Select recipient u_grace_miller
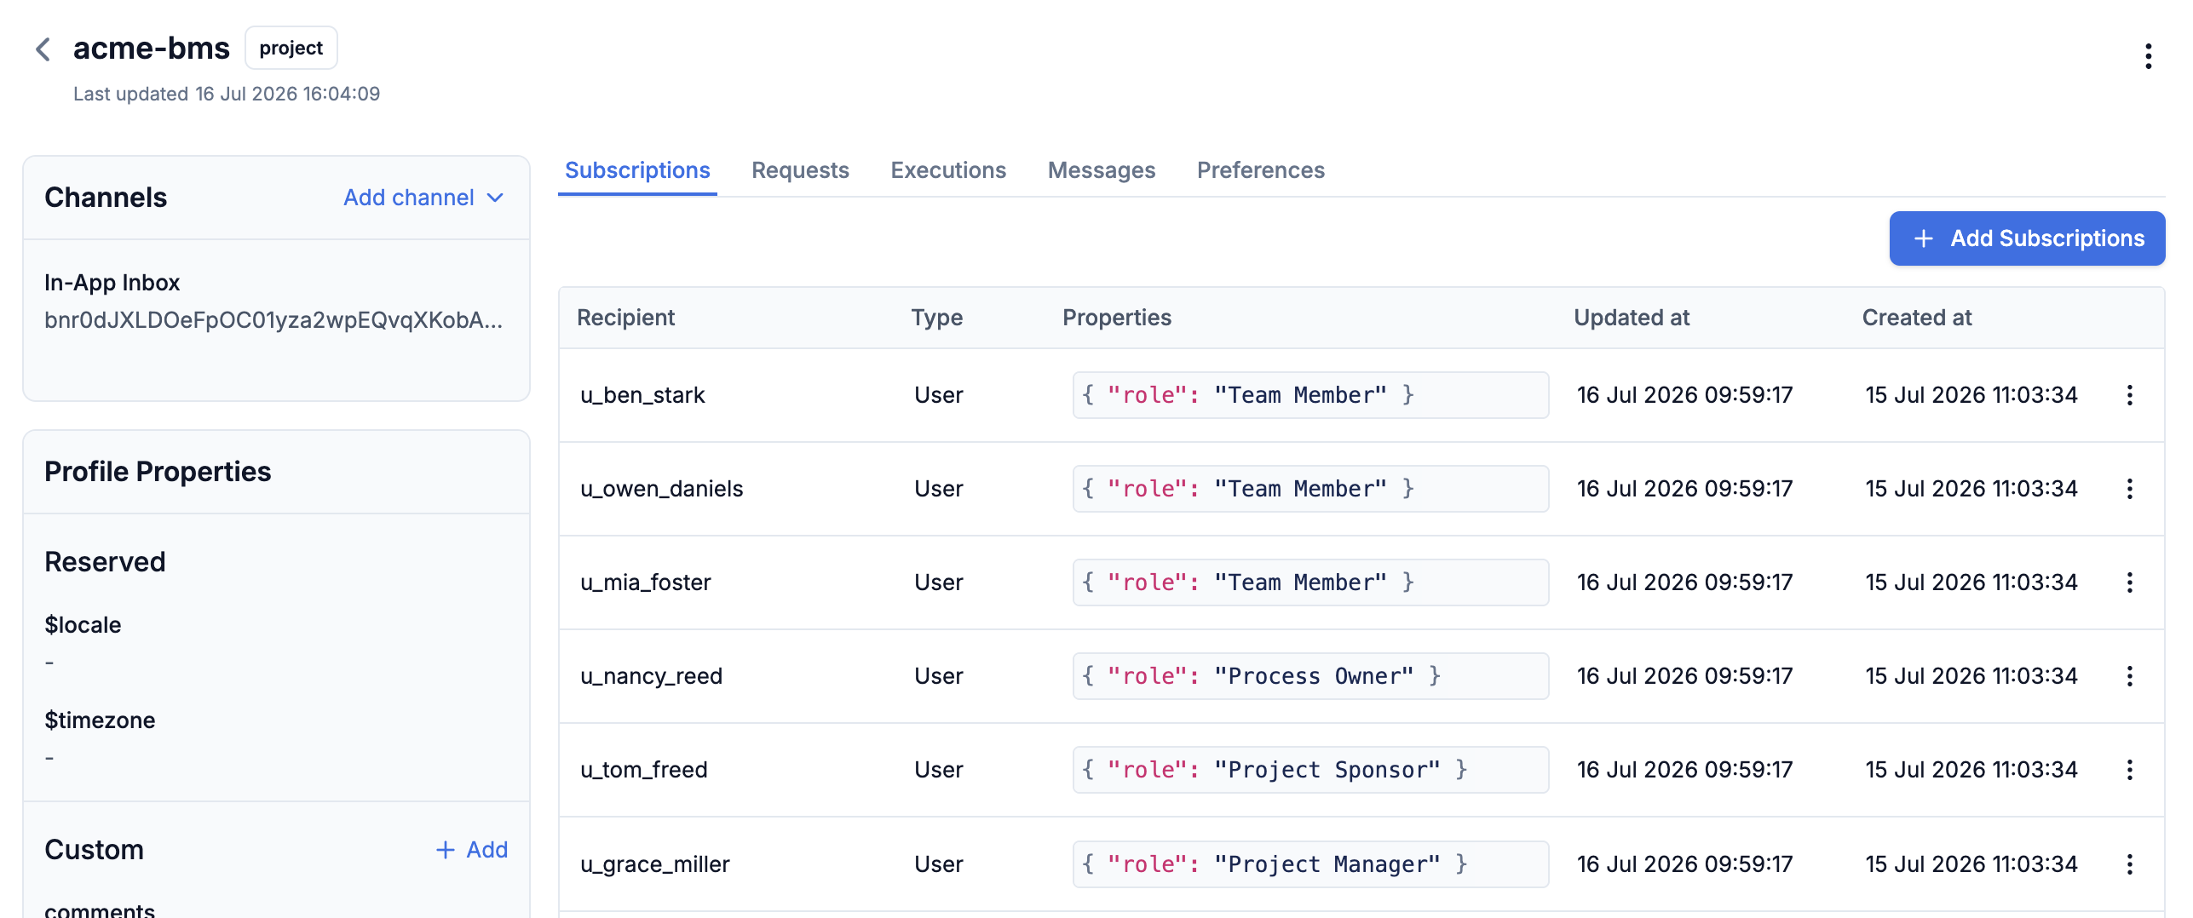2193x918 pixels. point(654,864)
